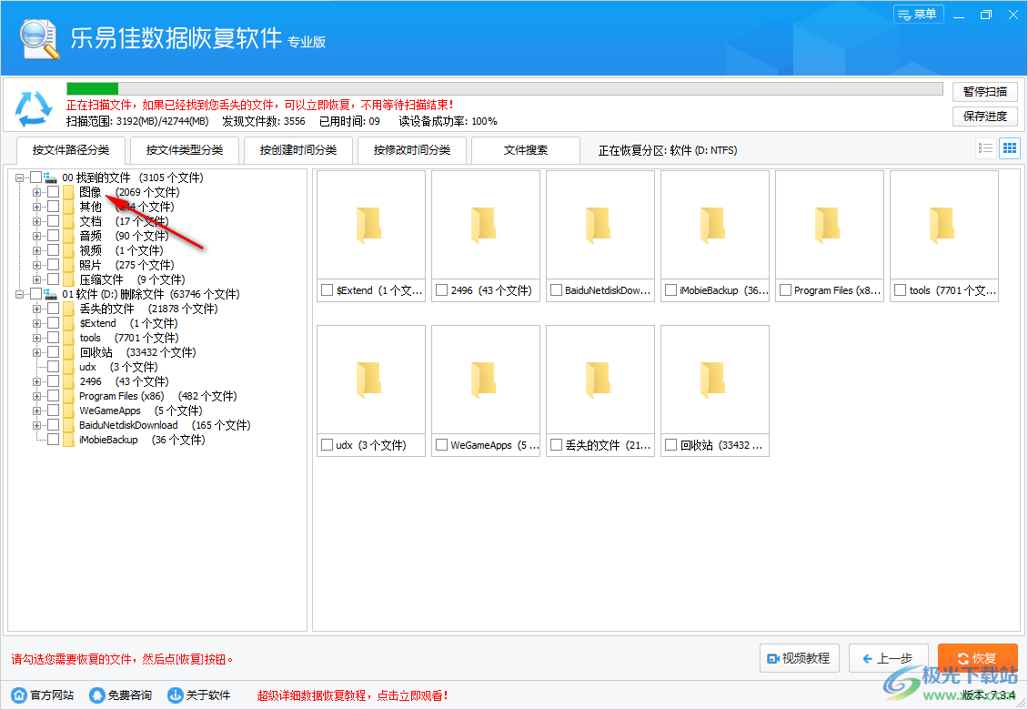The height and width of the screenshot is (710, 1028).
Task: Click the 关于软件 info icon
Action: coord(173,694)
